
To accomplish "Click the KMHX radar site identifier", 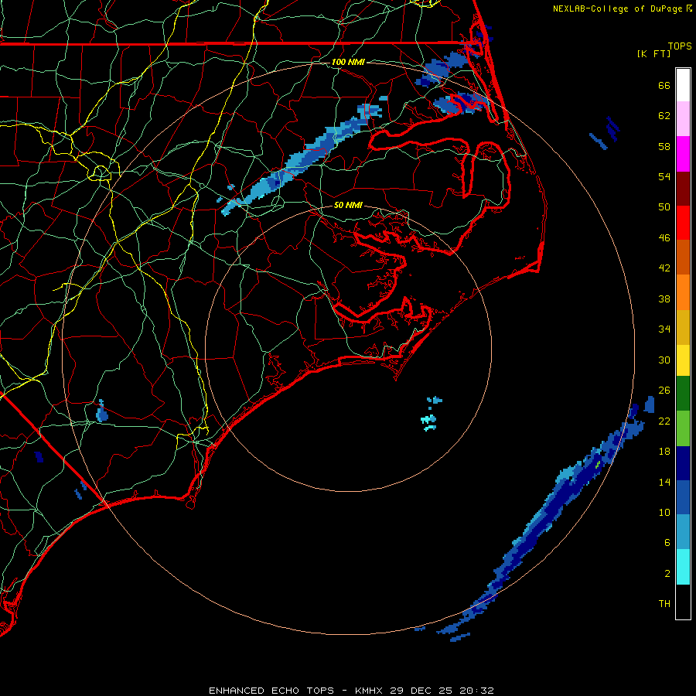I will [368, 691].
